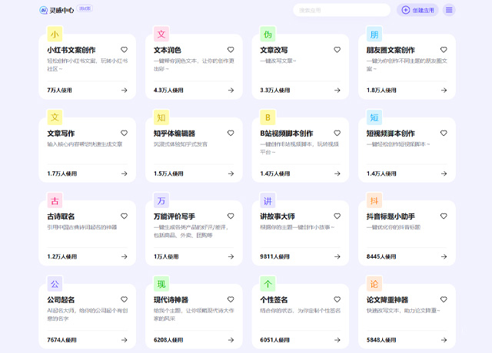Open 短视频脚本创作 using its arrow
This screenshot has height=353, width=492.
tap(444, 173)
